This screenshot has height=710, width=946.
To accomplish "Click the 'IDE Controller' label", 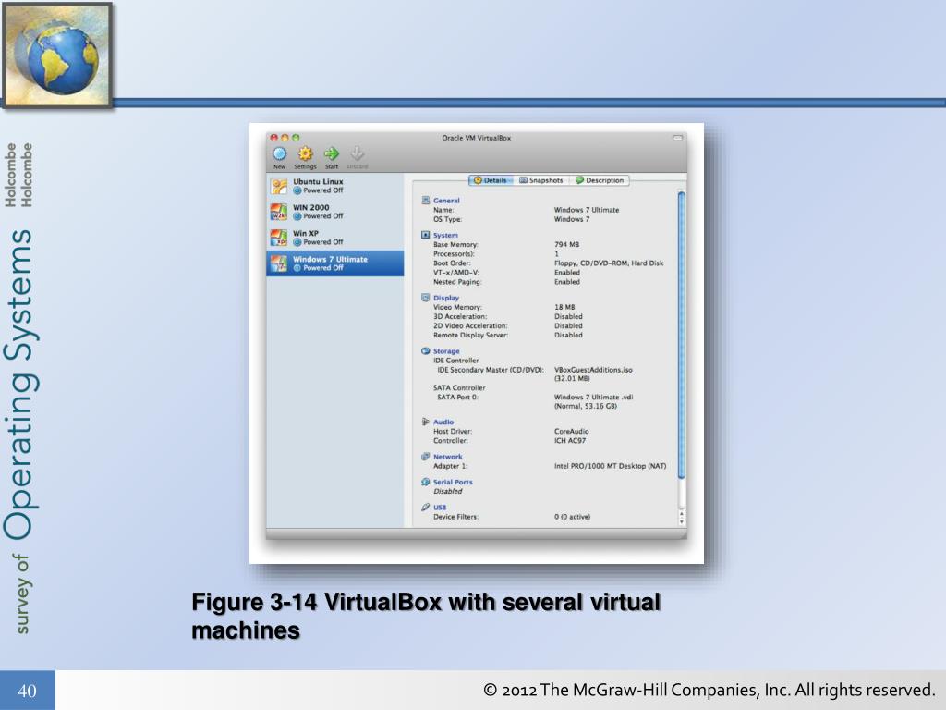I will [456, 361].
